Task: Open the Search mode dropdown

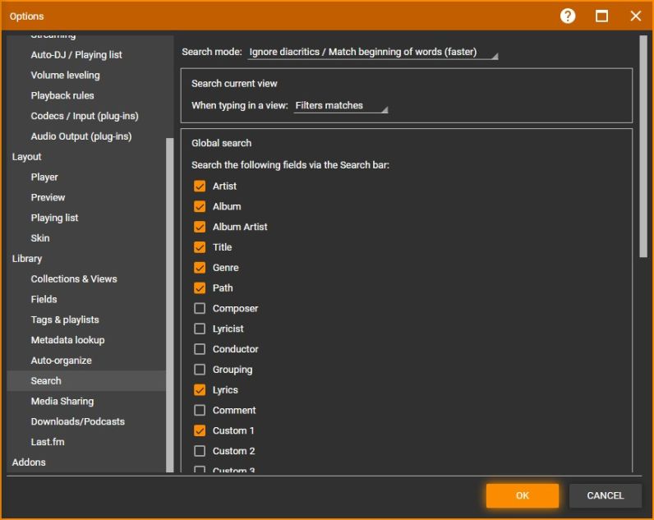Action: click(x=372, y=53)
